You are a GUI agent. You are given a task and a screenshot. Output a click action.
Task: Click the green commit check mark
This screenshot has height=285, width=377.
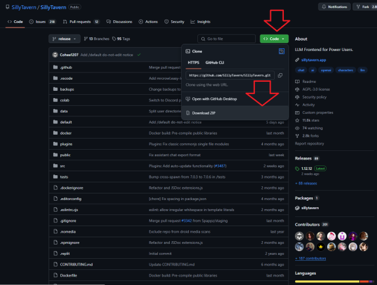(139, 55)
